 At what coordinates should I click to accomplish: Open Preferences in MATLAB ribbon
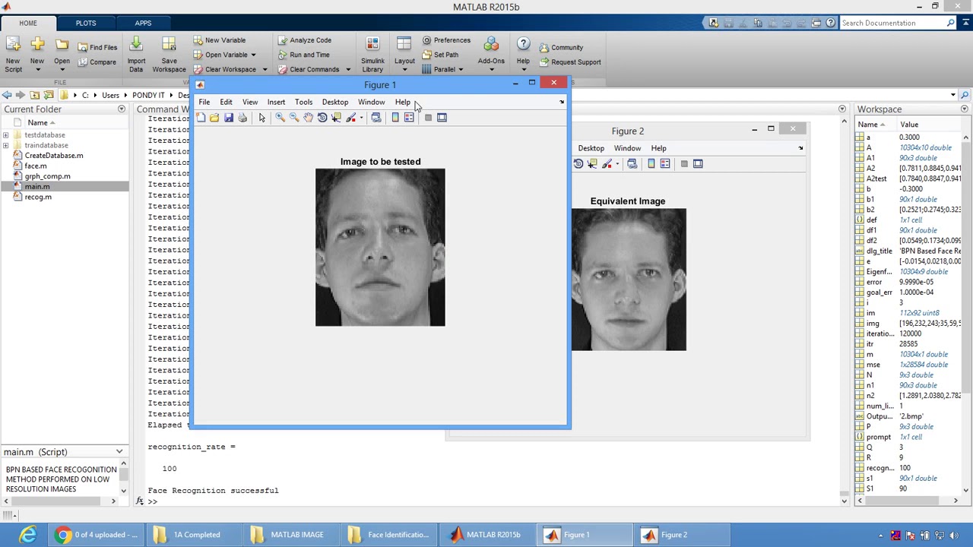(446, 40)
